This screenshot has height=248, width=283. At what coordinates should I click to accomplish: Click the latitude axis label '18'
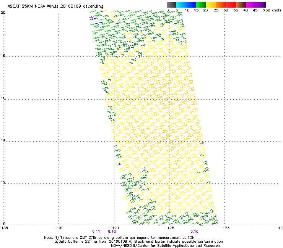3,56
